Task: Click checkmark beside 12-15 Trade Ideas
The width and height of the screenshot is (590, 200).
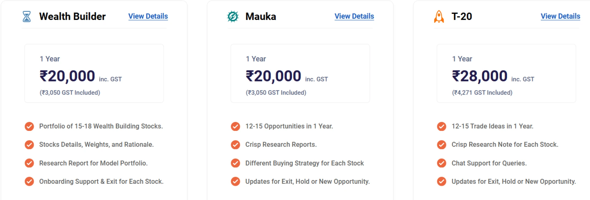Action: click(442, 126)
